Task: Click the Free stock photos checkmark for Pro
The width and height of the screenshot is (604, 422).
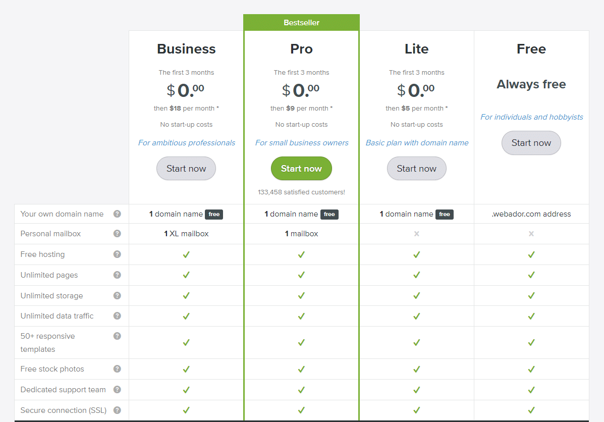Action: tap(301, 369)
